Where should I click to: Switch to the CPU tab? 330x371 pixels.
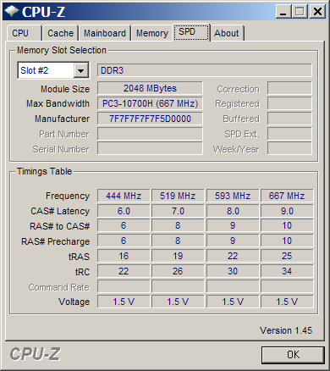pos(24,33)
